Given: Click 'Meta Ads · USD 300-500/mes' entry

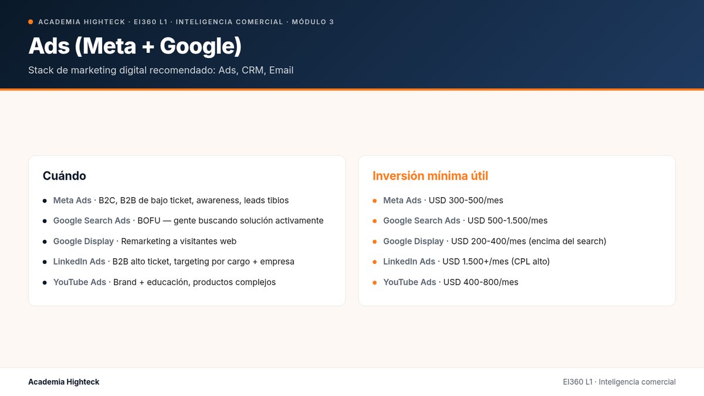Looking at the screenshot, I should click(x=443, y=201).
